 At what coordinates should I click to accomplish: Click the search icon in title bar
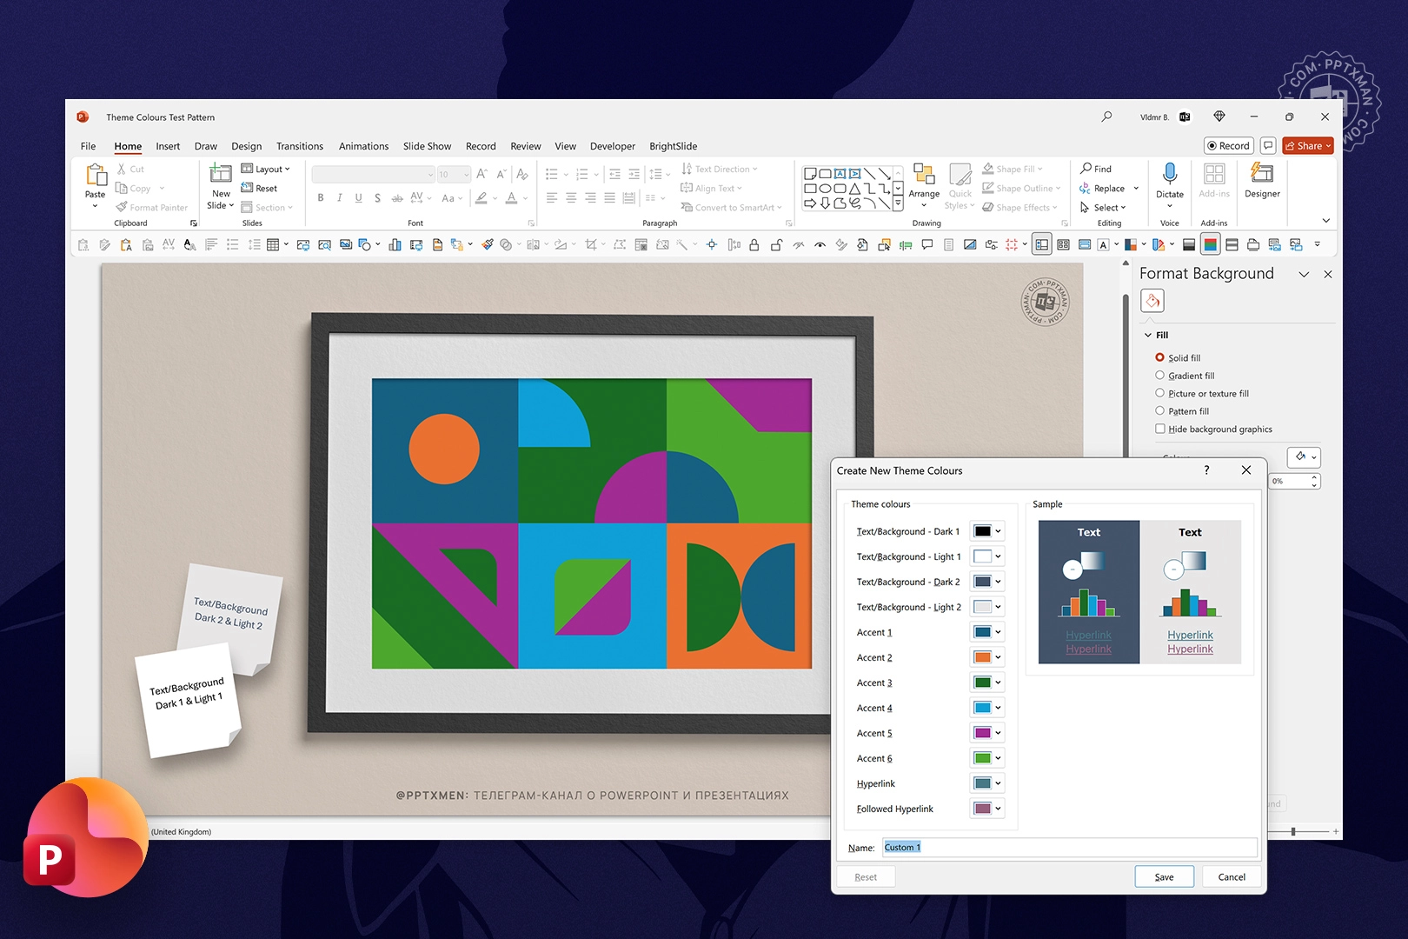tap(1106, 117)
